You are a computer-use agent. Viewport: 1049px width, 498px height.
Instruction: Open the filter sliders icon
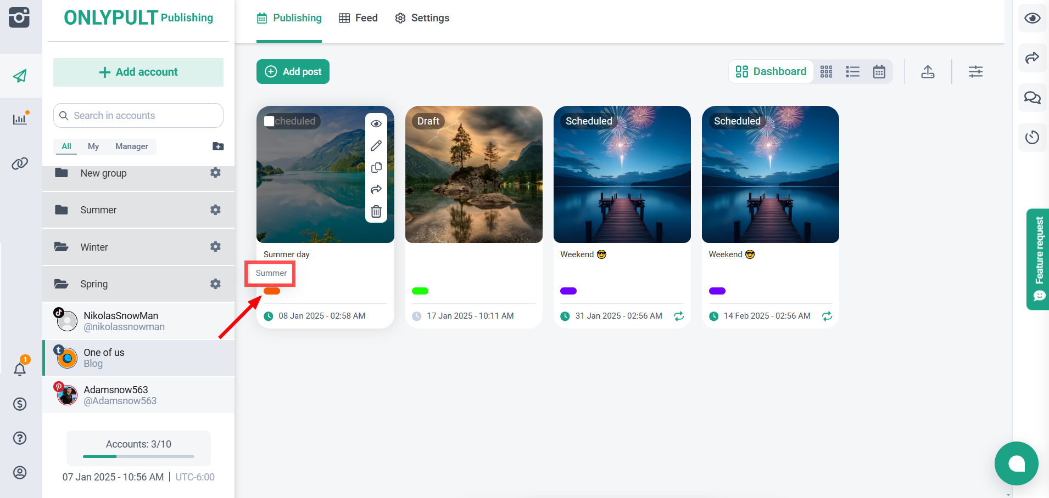(975, 72)
